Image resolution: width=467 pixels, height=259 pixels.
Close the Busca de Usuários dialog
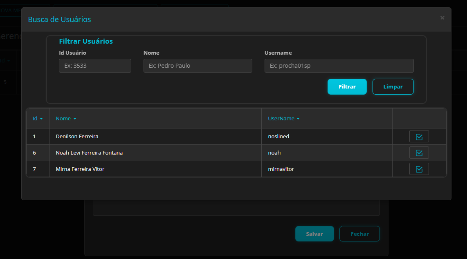(x=442, y=18)
